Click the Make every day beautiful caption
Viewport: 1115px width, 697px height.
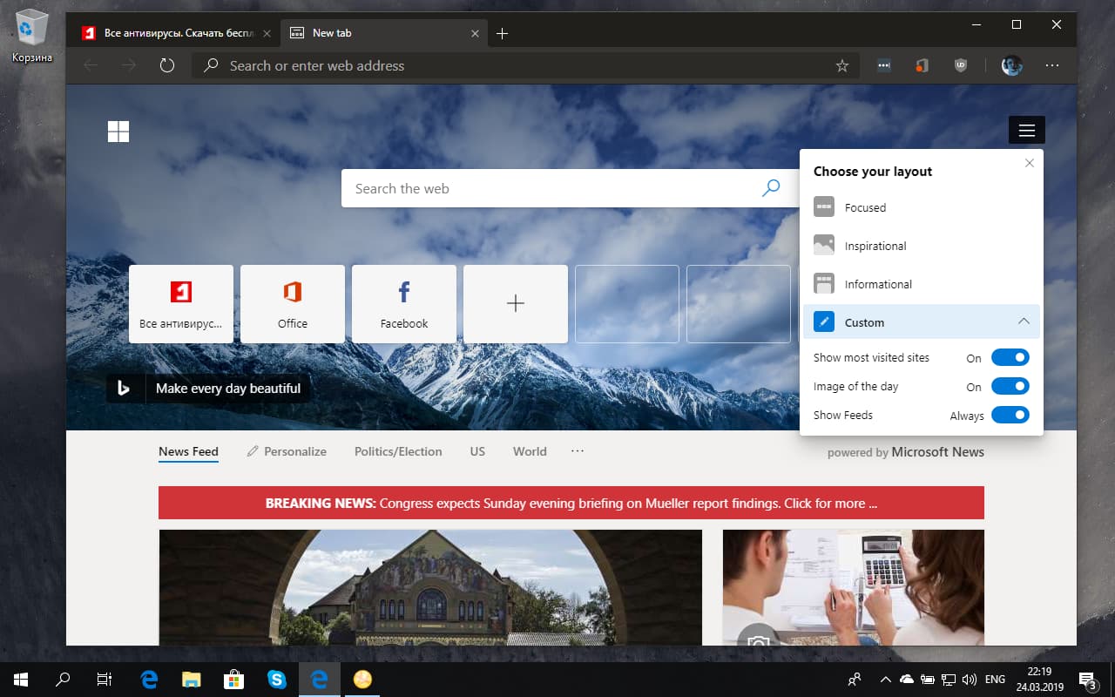coord(228,389)
